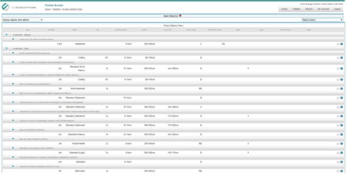Click the 150-175cm clear stem value
This screenshot has height=175, width=346.
(x=173, y=153)
